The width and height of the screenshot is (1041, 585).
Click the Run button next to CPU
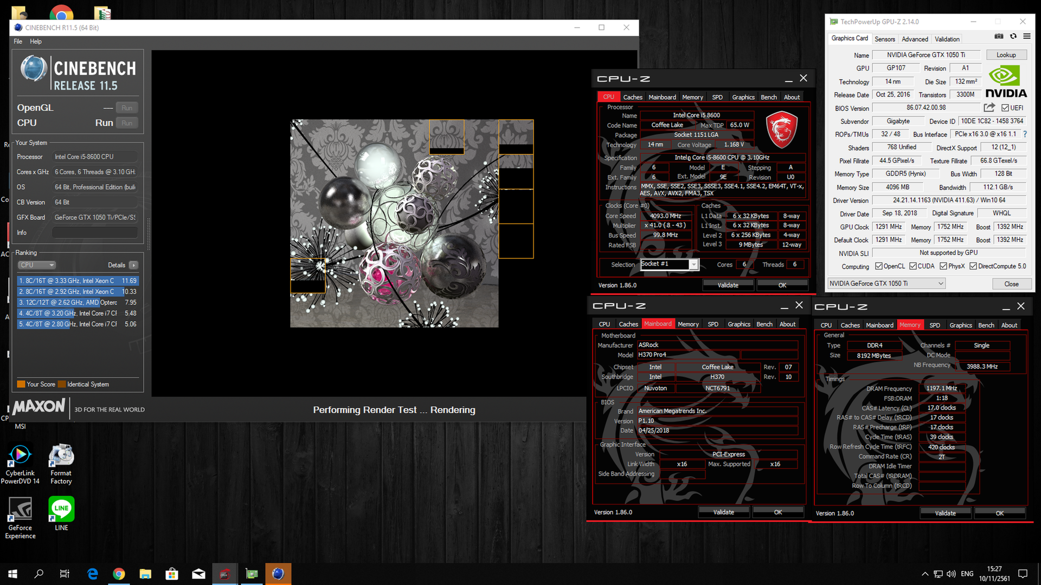[127, 123]
